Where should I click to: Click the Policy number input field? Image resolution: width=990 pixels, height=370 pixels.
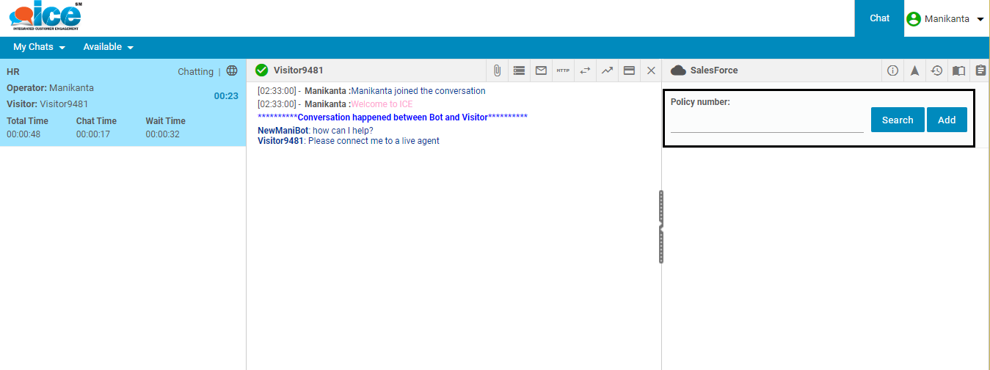[767, 123]
